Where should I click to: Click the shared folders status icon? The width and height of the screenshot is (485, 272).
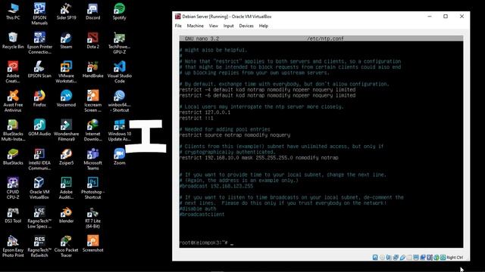pos(409,257)
